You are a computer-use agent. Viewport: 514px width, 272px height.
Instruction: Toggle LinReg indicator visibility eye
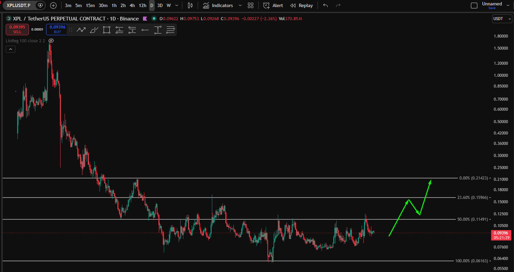51,41
